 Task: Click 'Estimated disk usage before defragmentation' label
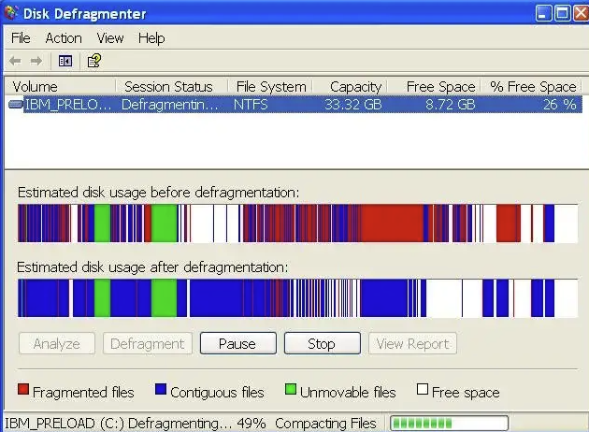[x=158, y=193]
